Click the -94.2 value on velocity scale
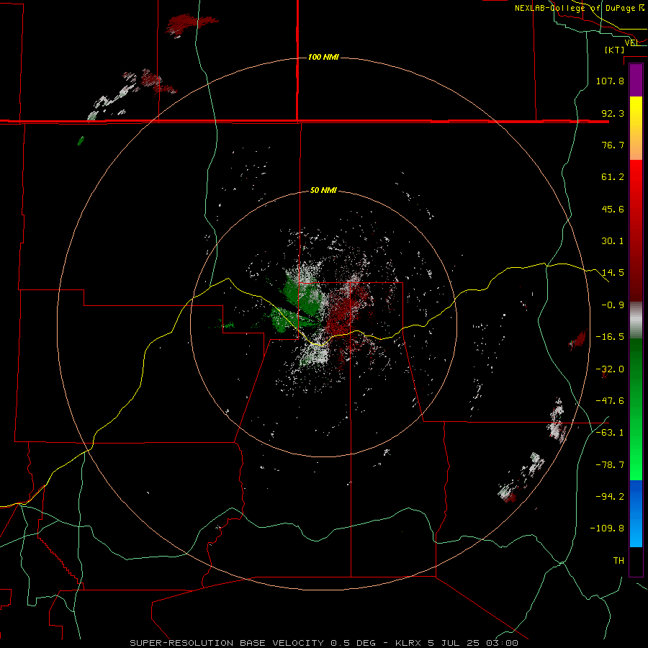 tap(610, 497)
